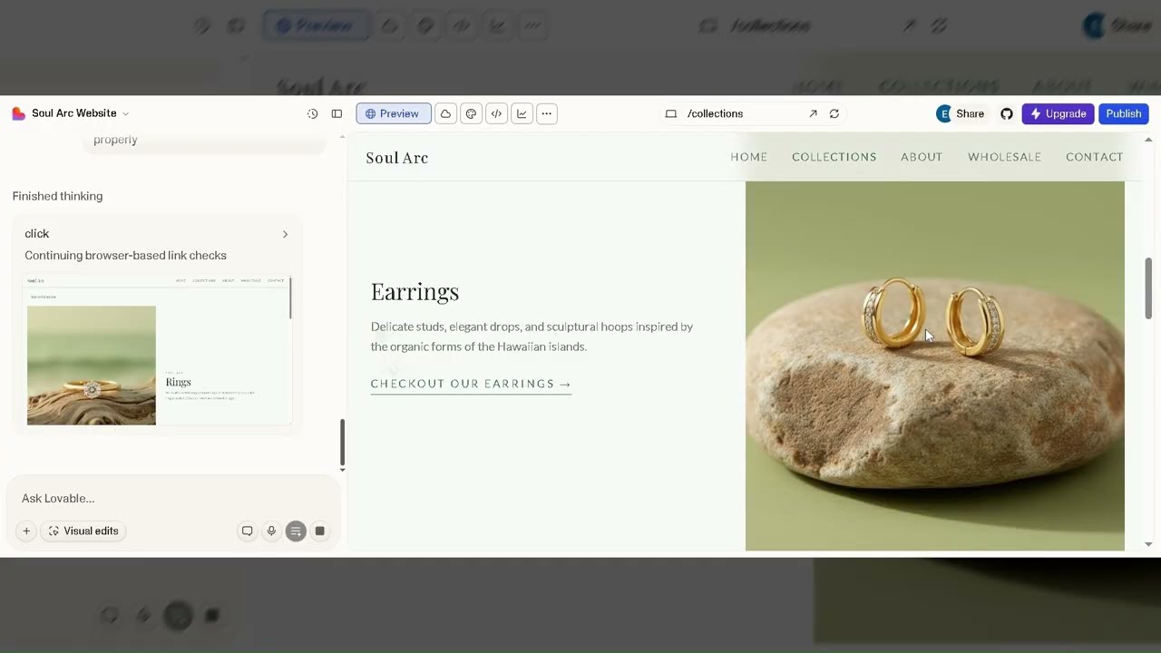The width and height of the screenshot is (1161, 653).
Task: Open the more options ellipsis menu
Action: point(546,113)
